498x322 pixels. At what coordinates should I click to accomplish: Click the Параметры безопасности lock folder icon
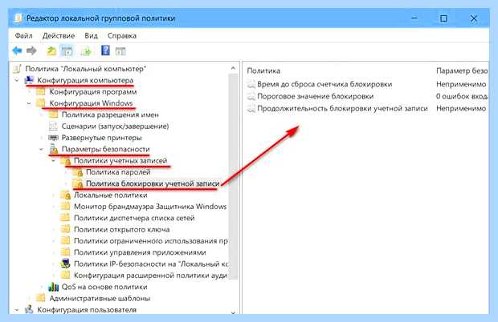click(x=54, y=149)
